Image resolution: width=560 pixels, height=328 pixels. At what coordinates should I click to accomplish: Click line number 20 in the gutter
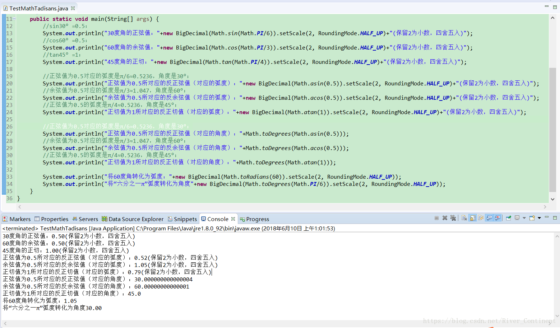pyautogui.click(x=9, y=83)
